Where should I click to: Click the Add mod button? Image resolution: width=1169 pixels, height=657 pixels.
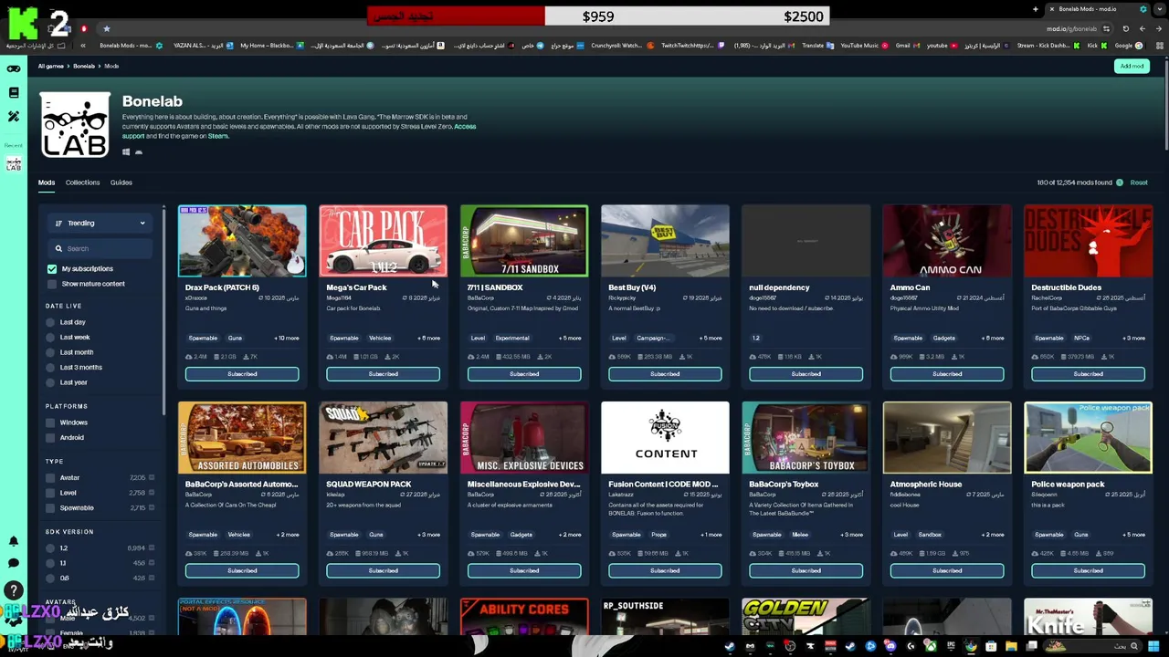[x=1132, y=67]
